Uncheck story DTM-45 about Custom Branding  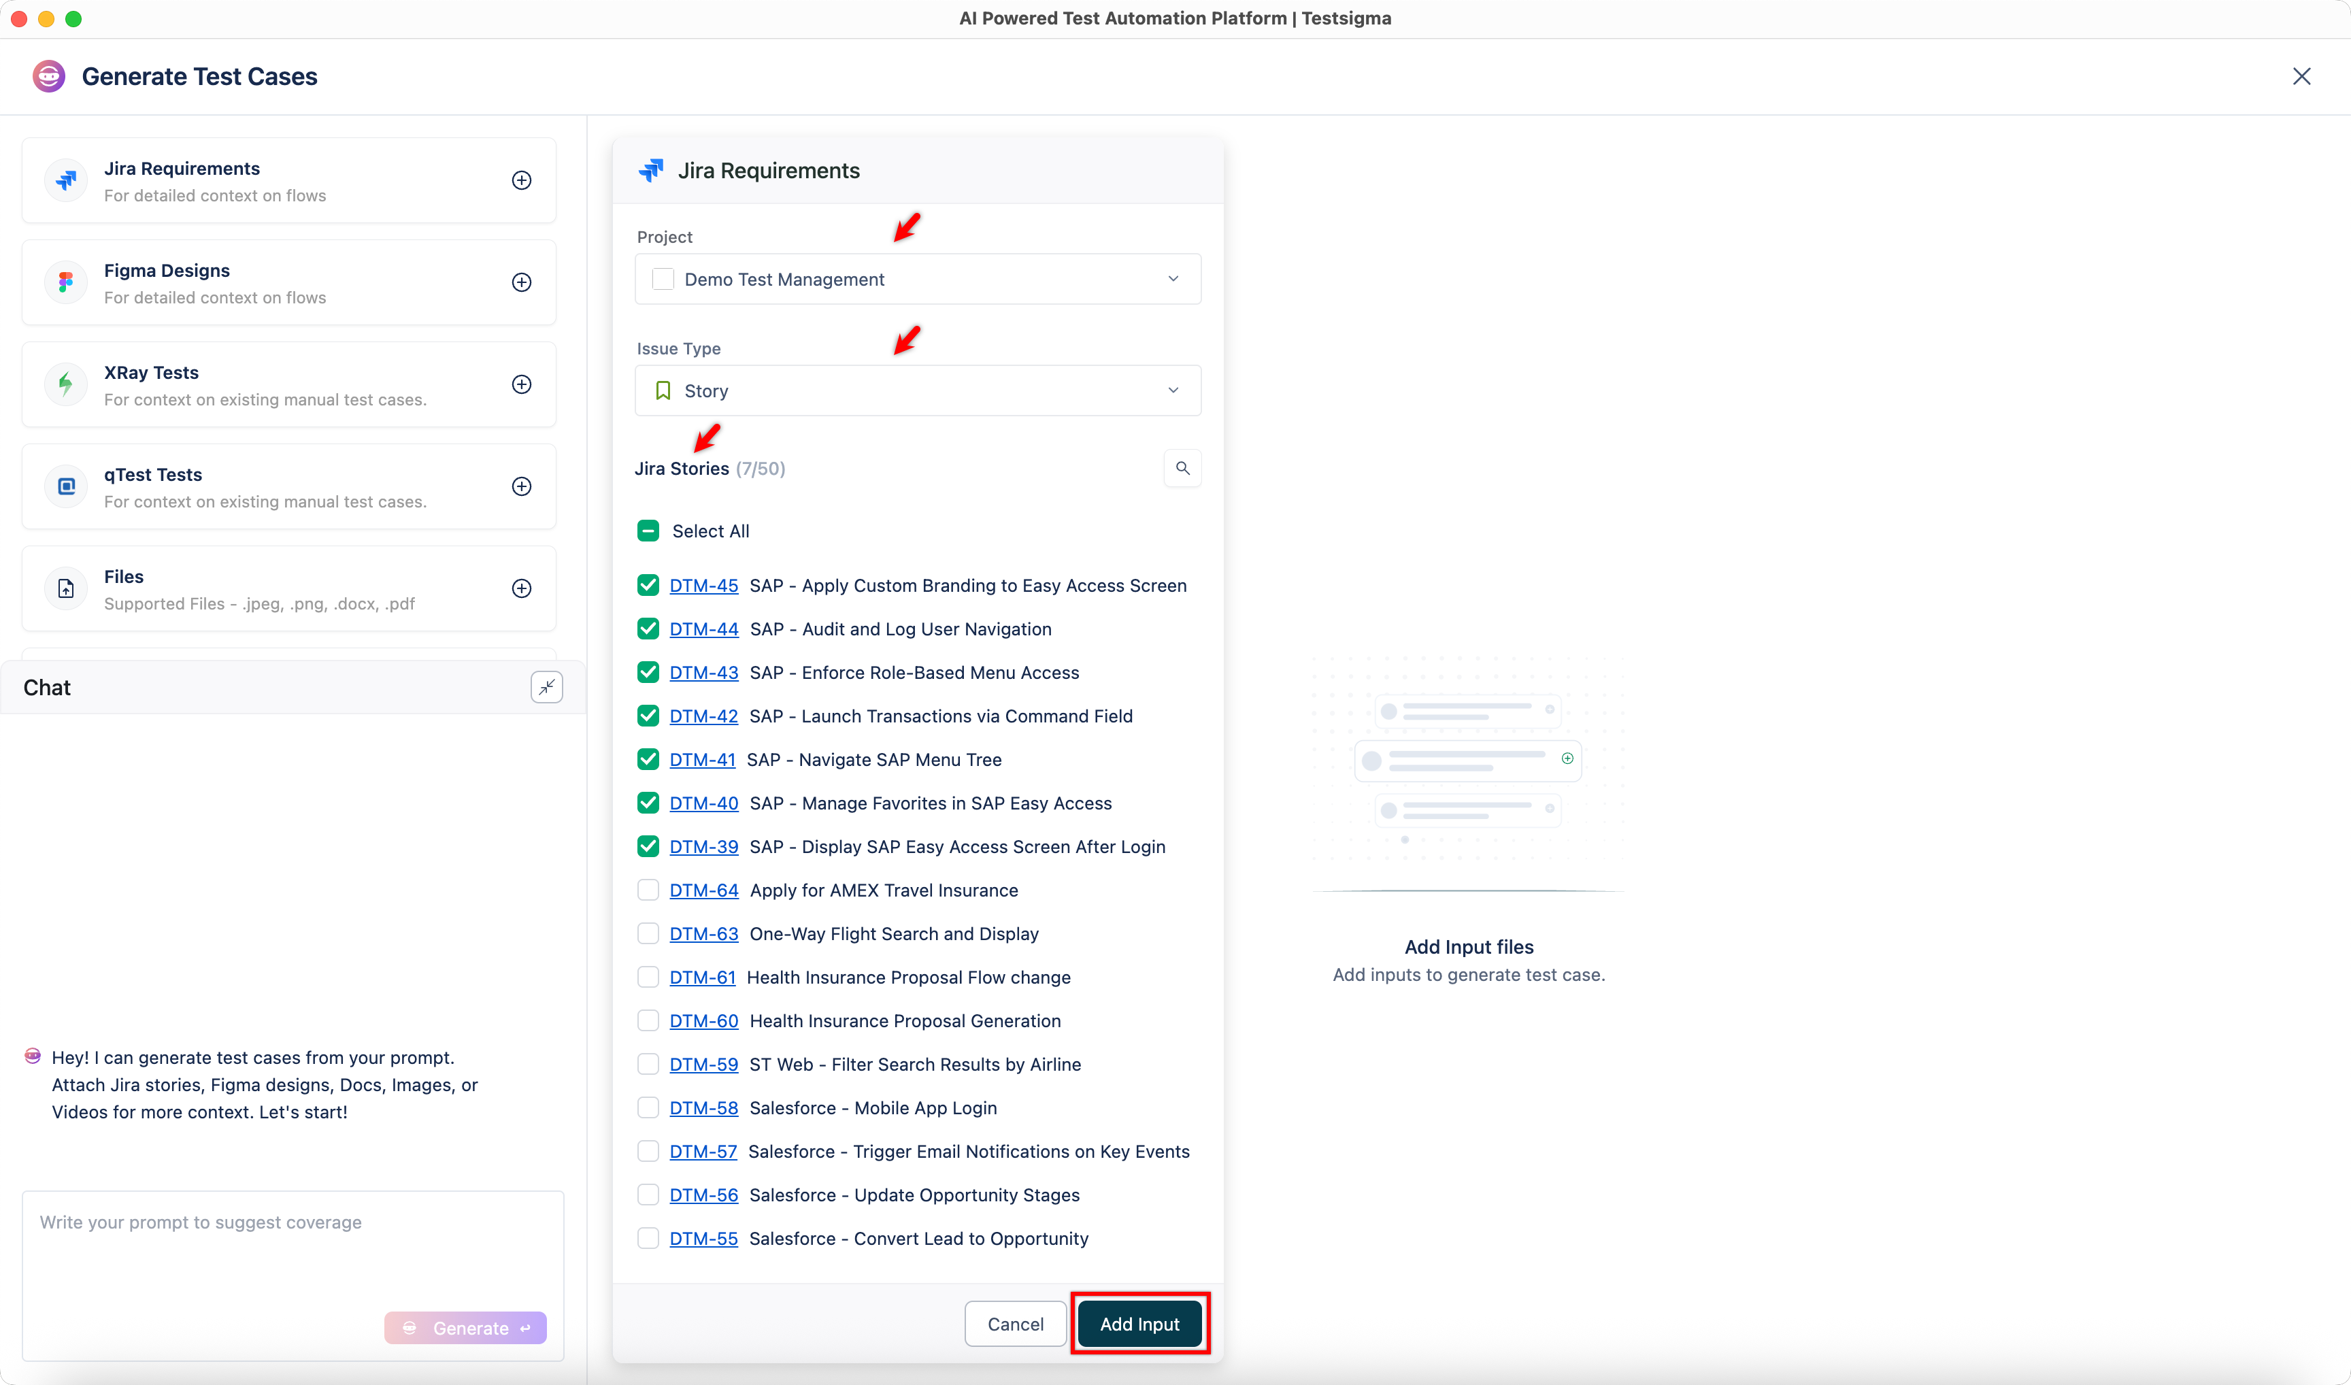[x=649, y=585]
